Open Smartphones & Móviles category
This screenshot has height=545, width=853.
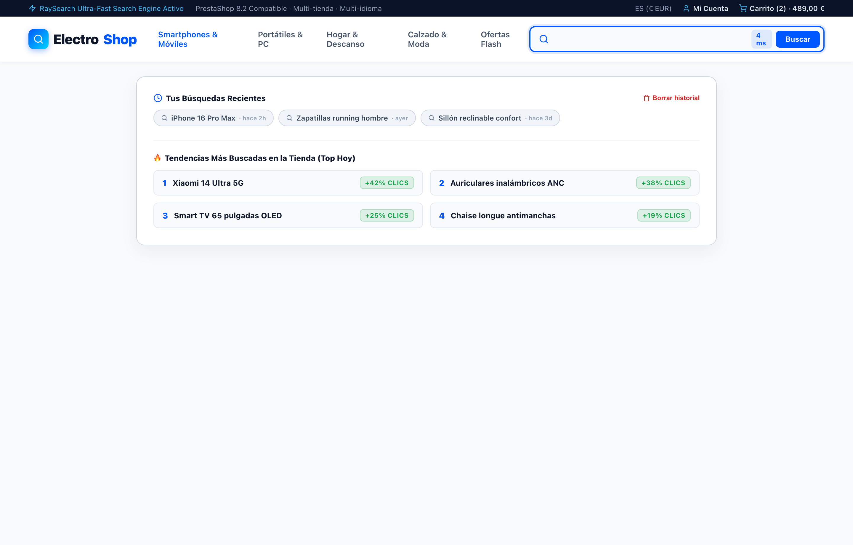click(188, 39)
